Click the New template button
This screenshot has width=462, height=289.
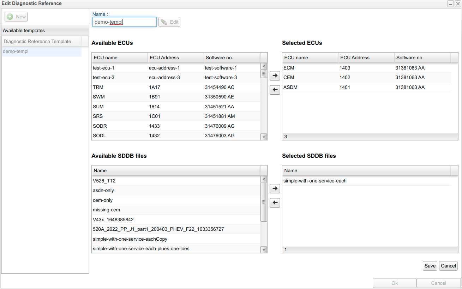tap(16, 17)
